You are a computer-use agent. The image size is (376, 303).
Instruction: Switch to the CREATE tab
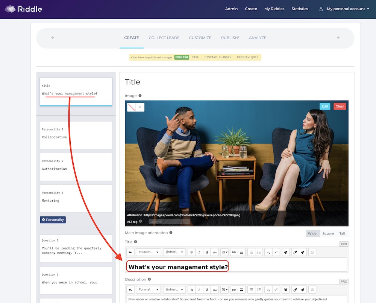click(x=132, y=38)
